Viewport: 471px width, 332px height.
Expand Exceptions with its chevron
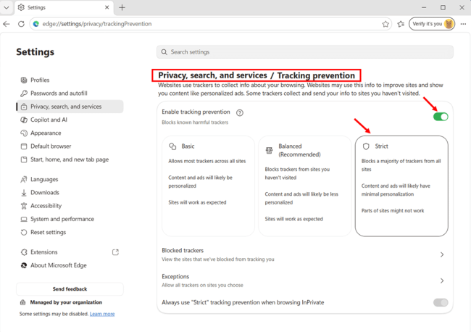pyautogui.click(x=442, y=281)
